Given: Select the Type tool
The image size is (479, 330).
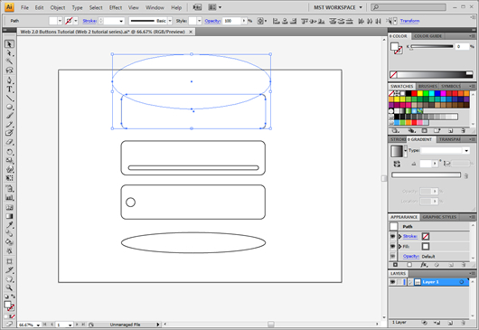Looking at the screenshot, I should coord(9,90).
